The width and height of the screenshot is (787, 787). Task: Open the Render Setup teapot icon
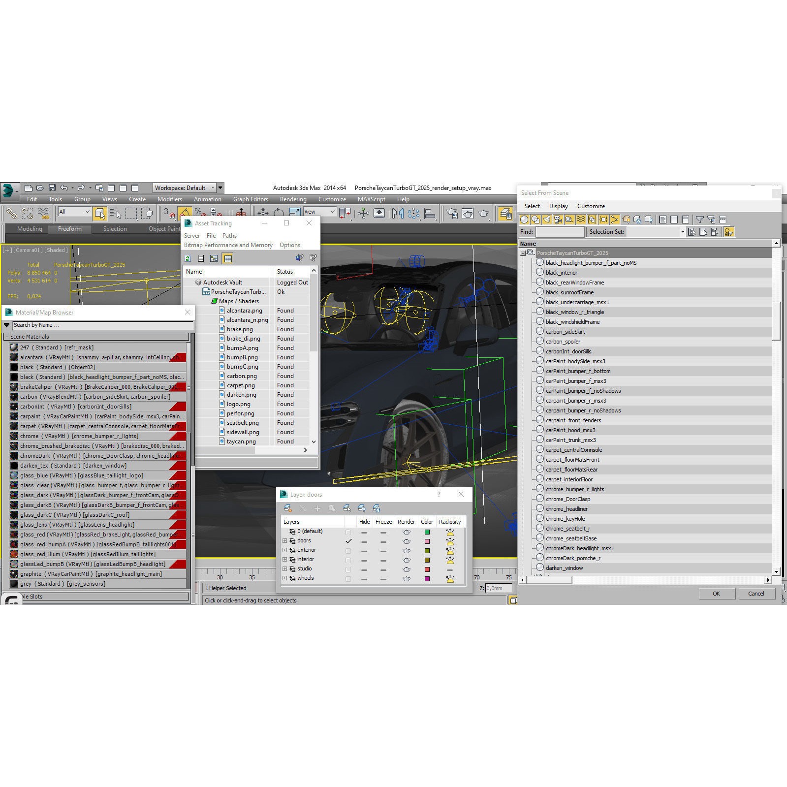pyautogui.click(x=452, y=213)
